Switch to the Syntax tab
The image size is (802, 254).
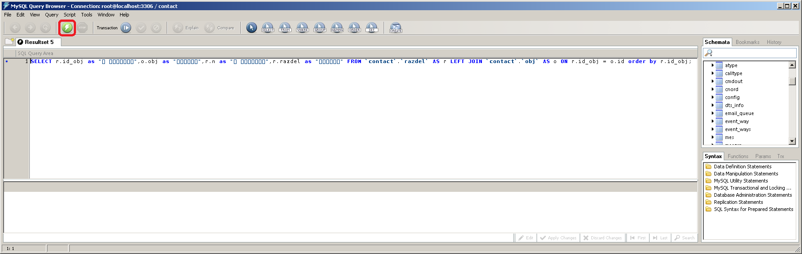coord(713,156)
